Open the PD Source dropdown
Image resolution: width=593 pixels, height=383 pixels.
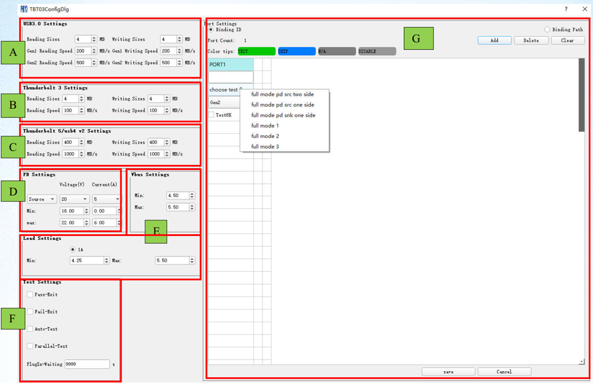(x=42, y=199)
